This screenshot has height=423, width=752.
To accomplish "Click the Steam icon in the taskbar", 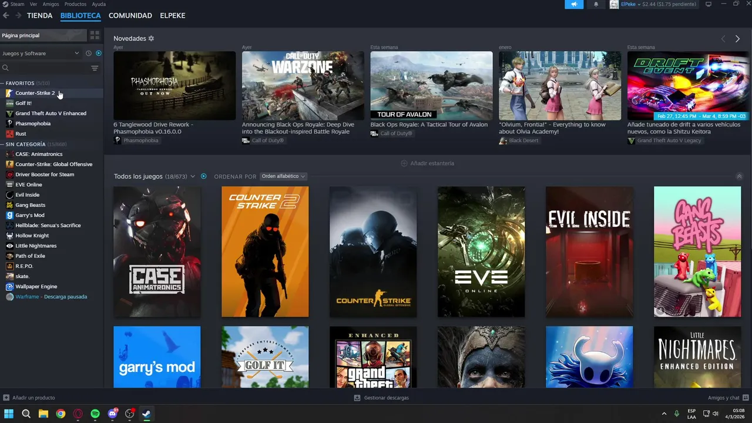I will tap(147, 414).
